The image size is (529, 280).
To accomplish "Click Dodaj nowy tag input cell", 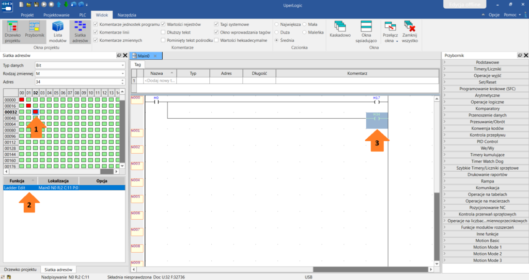I will point(160,80).
